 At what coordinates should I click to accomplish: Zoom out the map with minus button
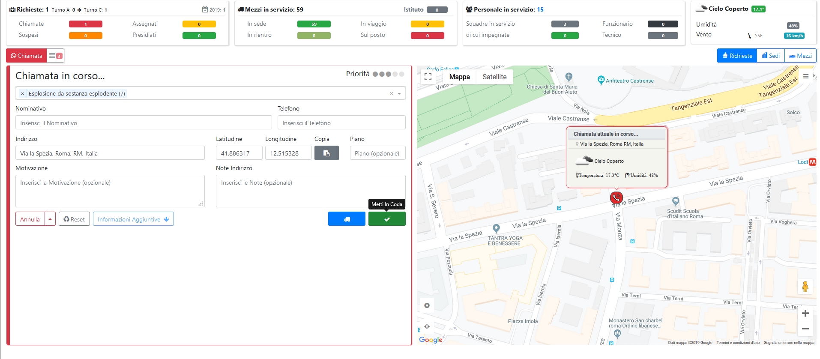[x=805, y=329]
